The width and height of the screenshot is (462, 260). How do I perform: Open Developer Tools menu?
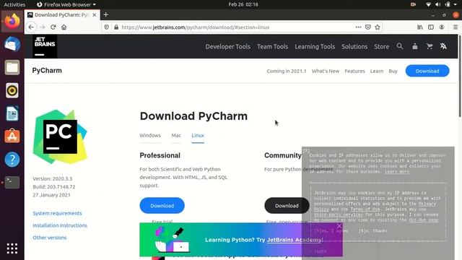coord(228,46)
